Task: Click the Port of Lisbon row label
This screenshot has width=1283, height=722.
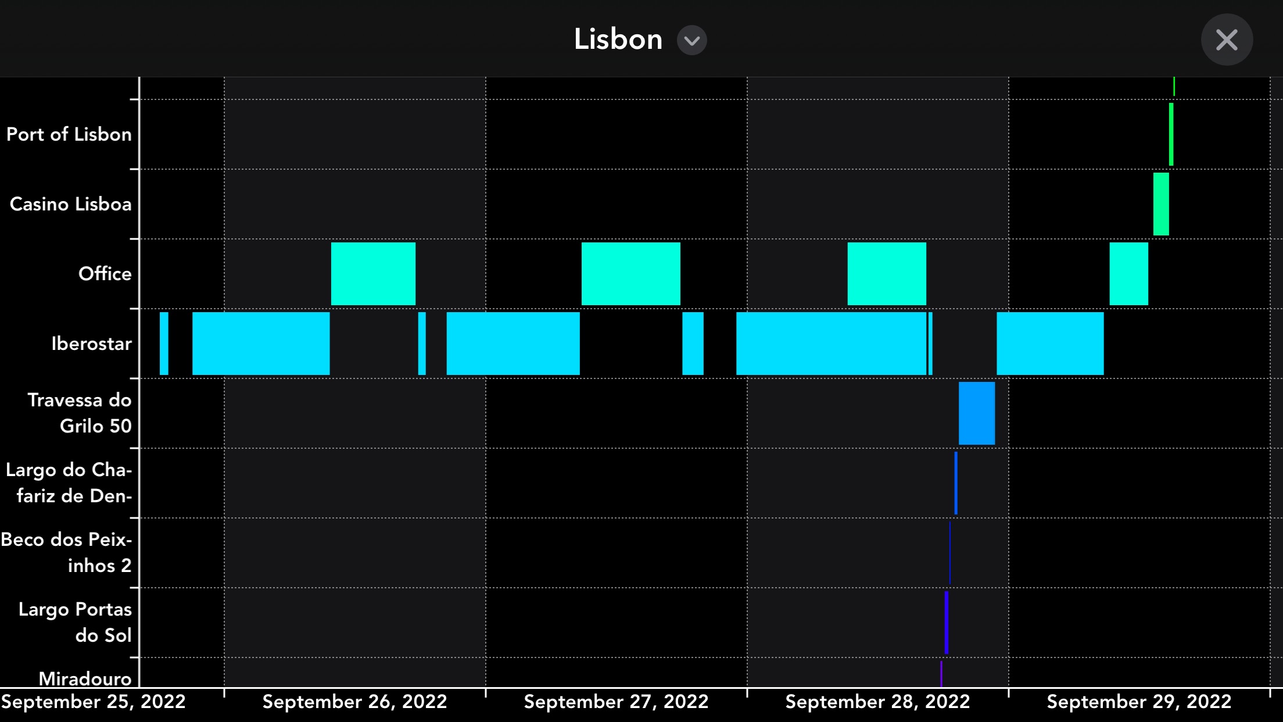Action: 69,134
